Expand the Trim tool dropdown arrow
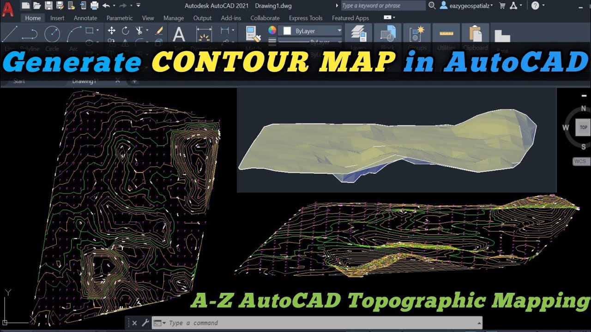This screenshot has width=591, height=332. click(x=147, y=30)
